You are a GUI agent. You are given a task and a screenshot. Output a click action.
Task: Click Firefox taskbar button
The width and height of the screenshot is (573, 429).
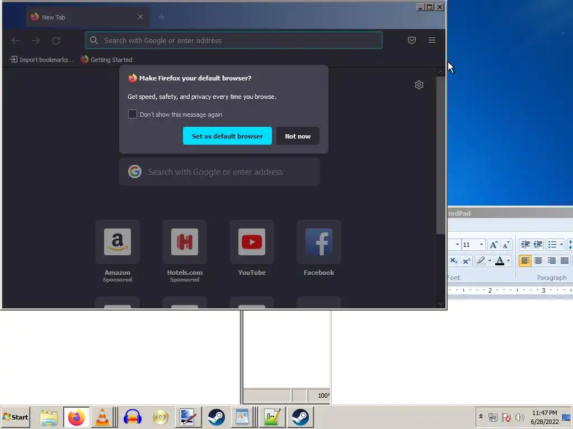pyautogui.click(x=76, y=417)
